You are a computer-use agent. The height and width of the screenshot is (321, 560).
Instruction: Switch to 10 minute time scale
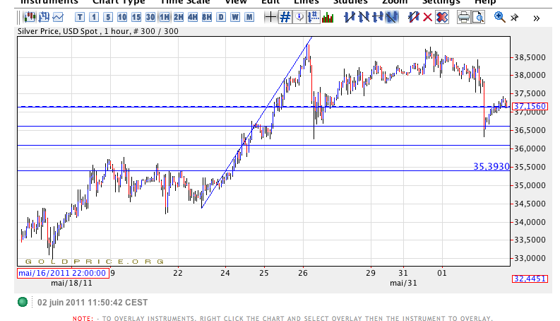point(122,17)
